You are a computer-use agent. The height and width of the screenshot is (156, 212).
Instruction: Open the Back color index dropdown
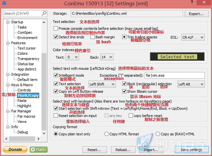click(x=107, y=57)
